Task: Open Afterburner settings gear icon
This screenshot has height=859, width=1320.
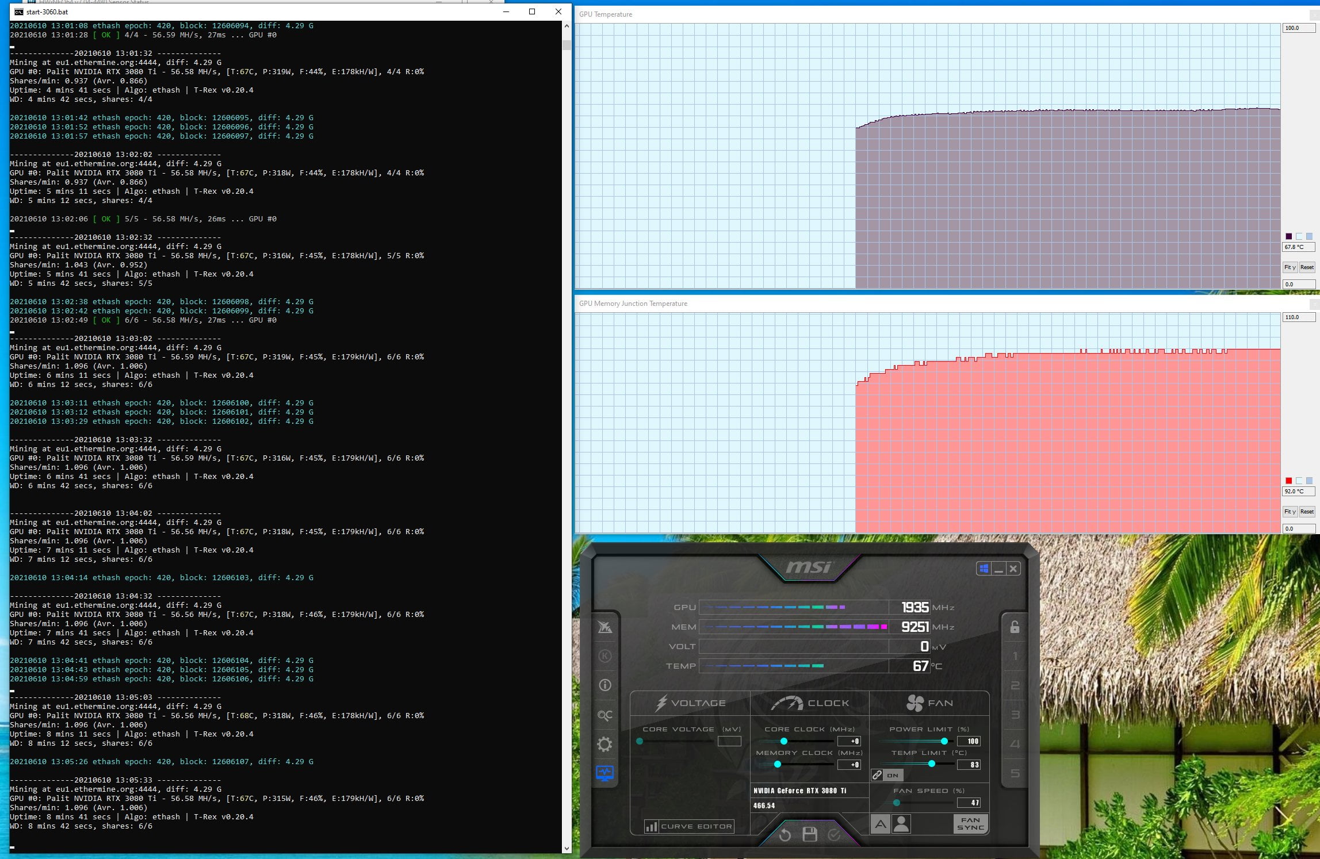Action: 604,745
